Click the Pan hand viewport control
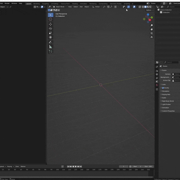 pyautogui.click(x=152, y=29)
